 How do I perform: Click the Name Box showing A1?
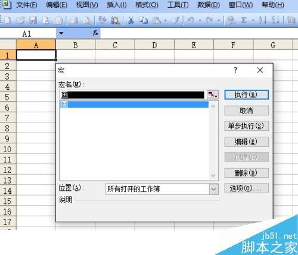tap(28, 33)
